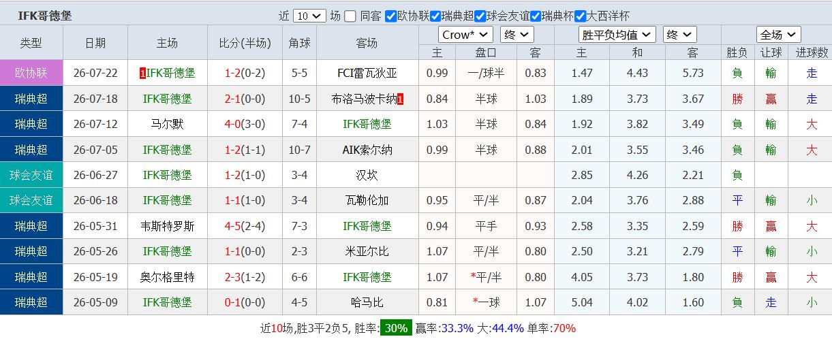This screenshot has width=832, height=339.
Task: Click the 奥尔格里特 home team name
Action: click(x=168, y=277)
